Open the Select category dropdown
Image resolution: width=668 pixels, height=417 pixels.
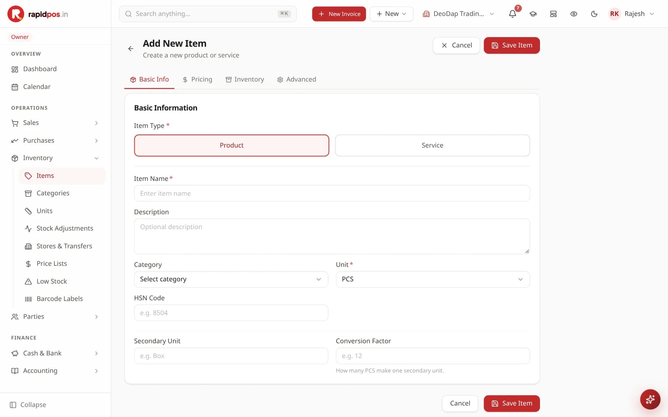[x=231, y=279]
